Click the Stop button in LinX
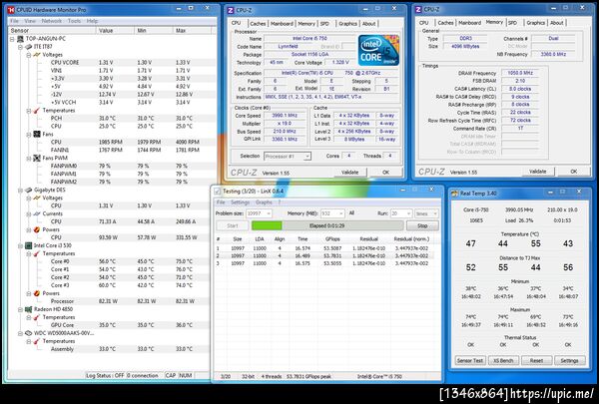This screenshot has height=404, width=599. pyautogui.click(x=422, y=225)
